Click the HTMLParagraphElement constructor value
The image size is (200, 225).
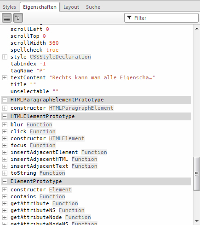tap(81, 108)
